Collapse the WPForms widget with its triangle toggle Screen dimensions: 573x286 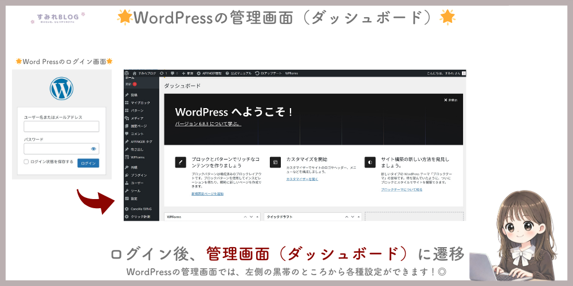257,217
